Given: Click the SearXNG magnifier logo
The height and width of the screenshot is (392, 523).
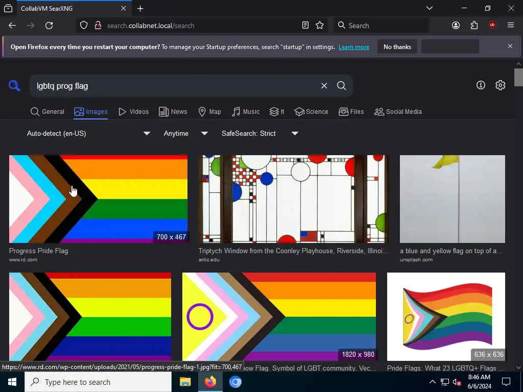Looking at the screenshot, I should (14, 86).
